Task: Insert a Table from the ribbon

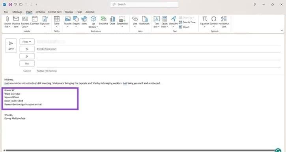Action: 56,22
